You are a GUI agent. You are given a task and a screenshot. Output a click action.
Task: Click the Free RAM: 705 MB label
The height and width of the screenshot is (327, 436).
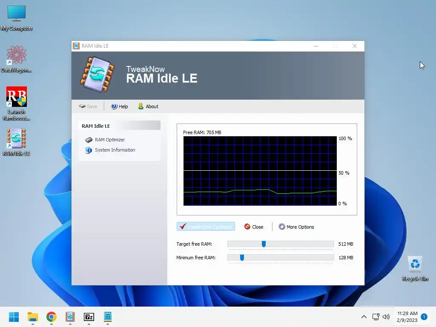point(202,132)
